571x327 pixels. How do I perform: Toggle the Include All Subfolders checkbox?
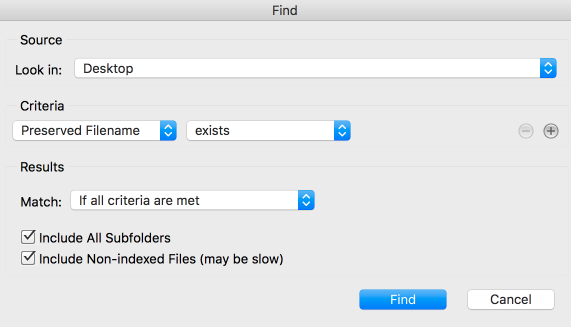(28, 237)
